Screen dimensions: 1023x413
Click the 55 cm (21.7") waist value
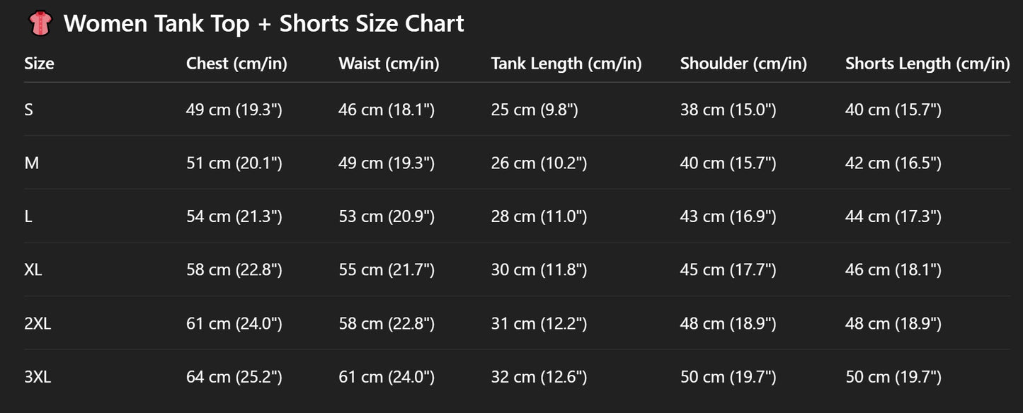pyautogui.click(x=387, y=270)
